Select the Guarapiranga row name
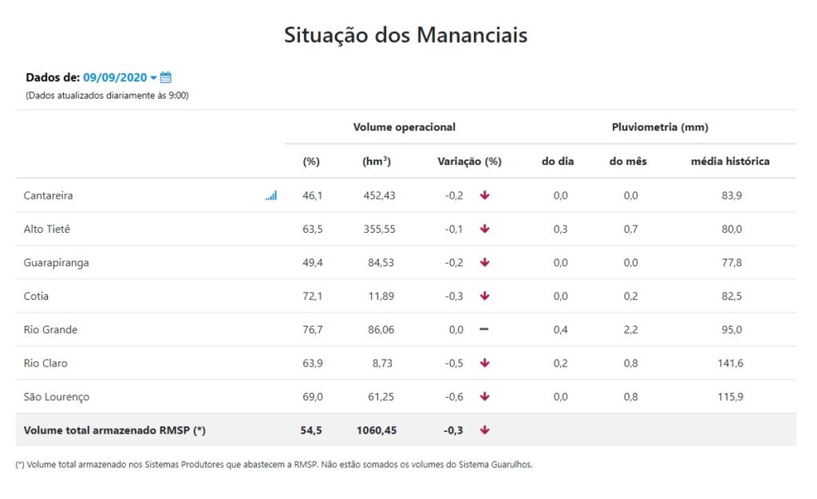This screenshot has height=499, width=817. coord(56,262)
